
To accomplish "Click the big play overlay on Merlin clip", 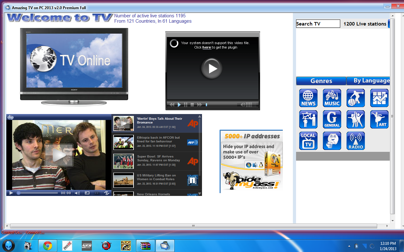I will pyautogui.click(x=59, y=155).
